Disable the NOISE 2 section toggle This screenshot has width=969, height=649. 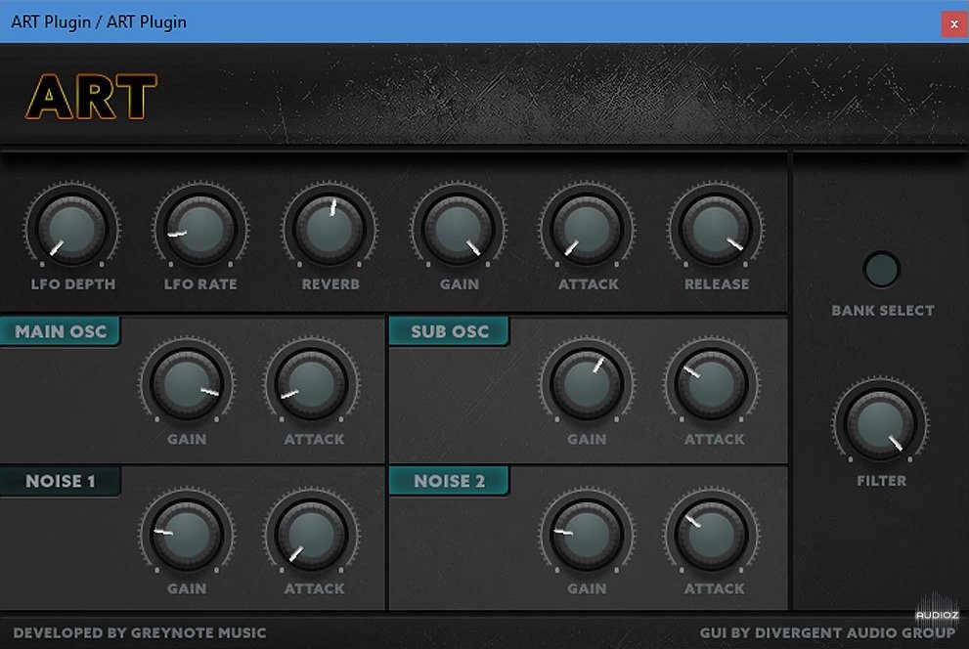(449, 481)
